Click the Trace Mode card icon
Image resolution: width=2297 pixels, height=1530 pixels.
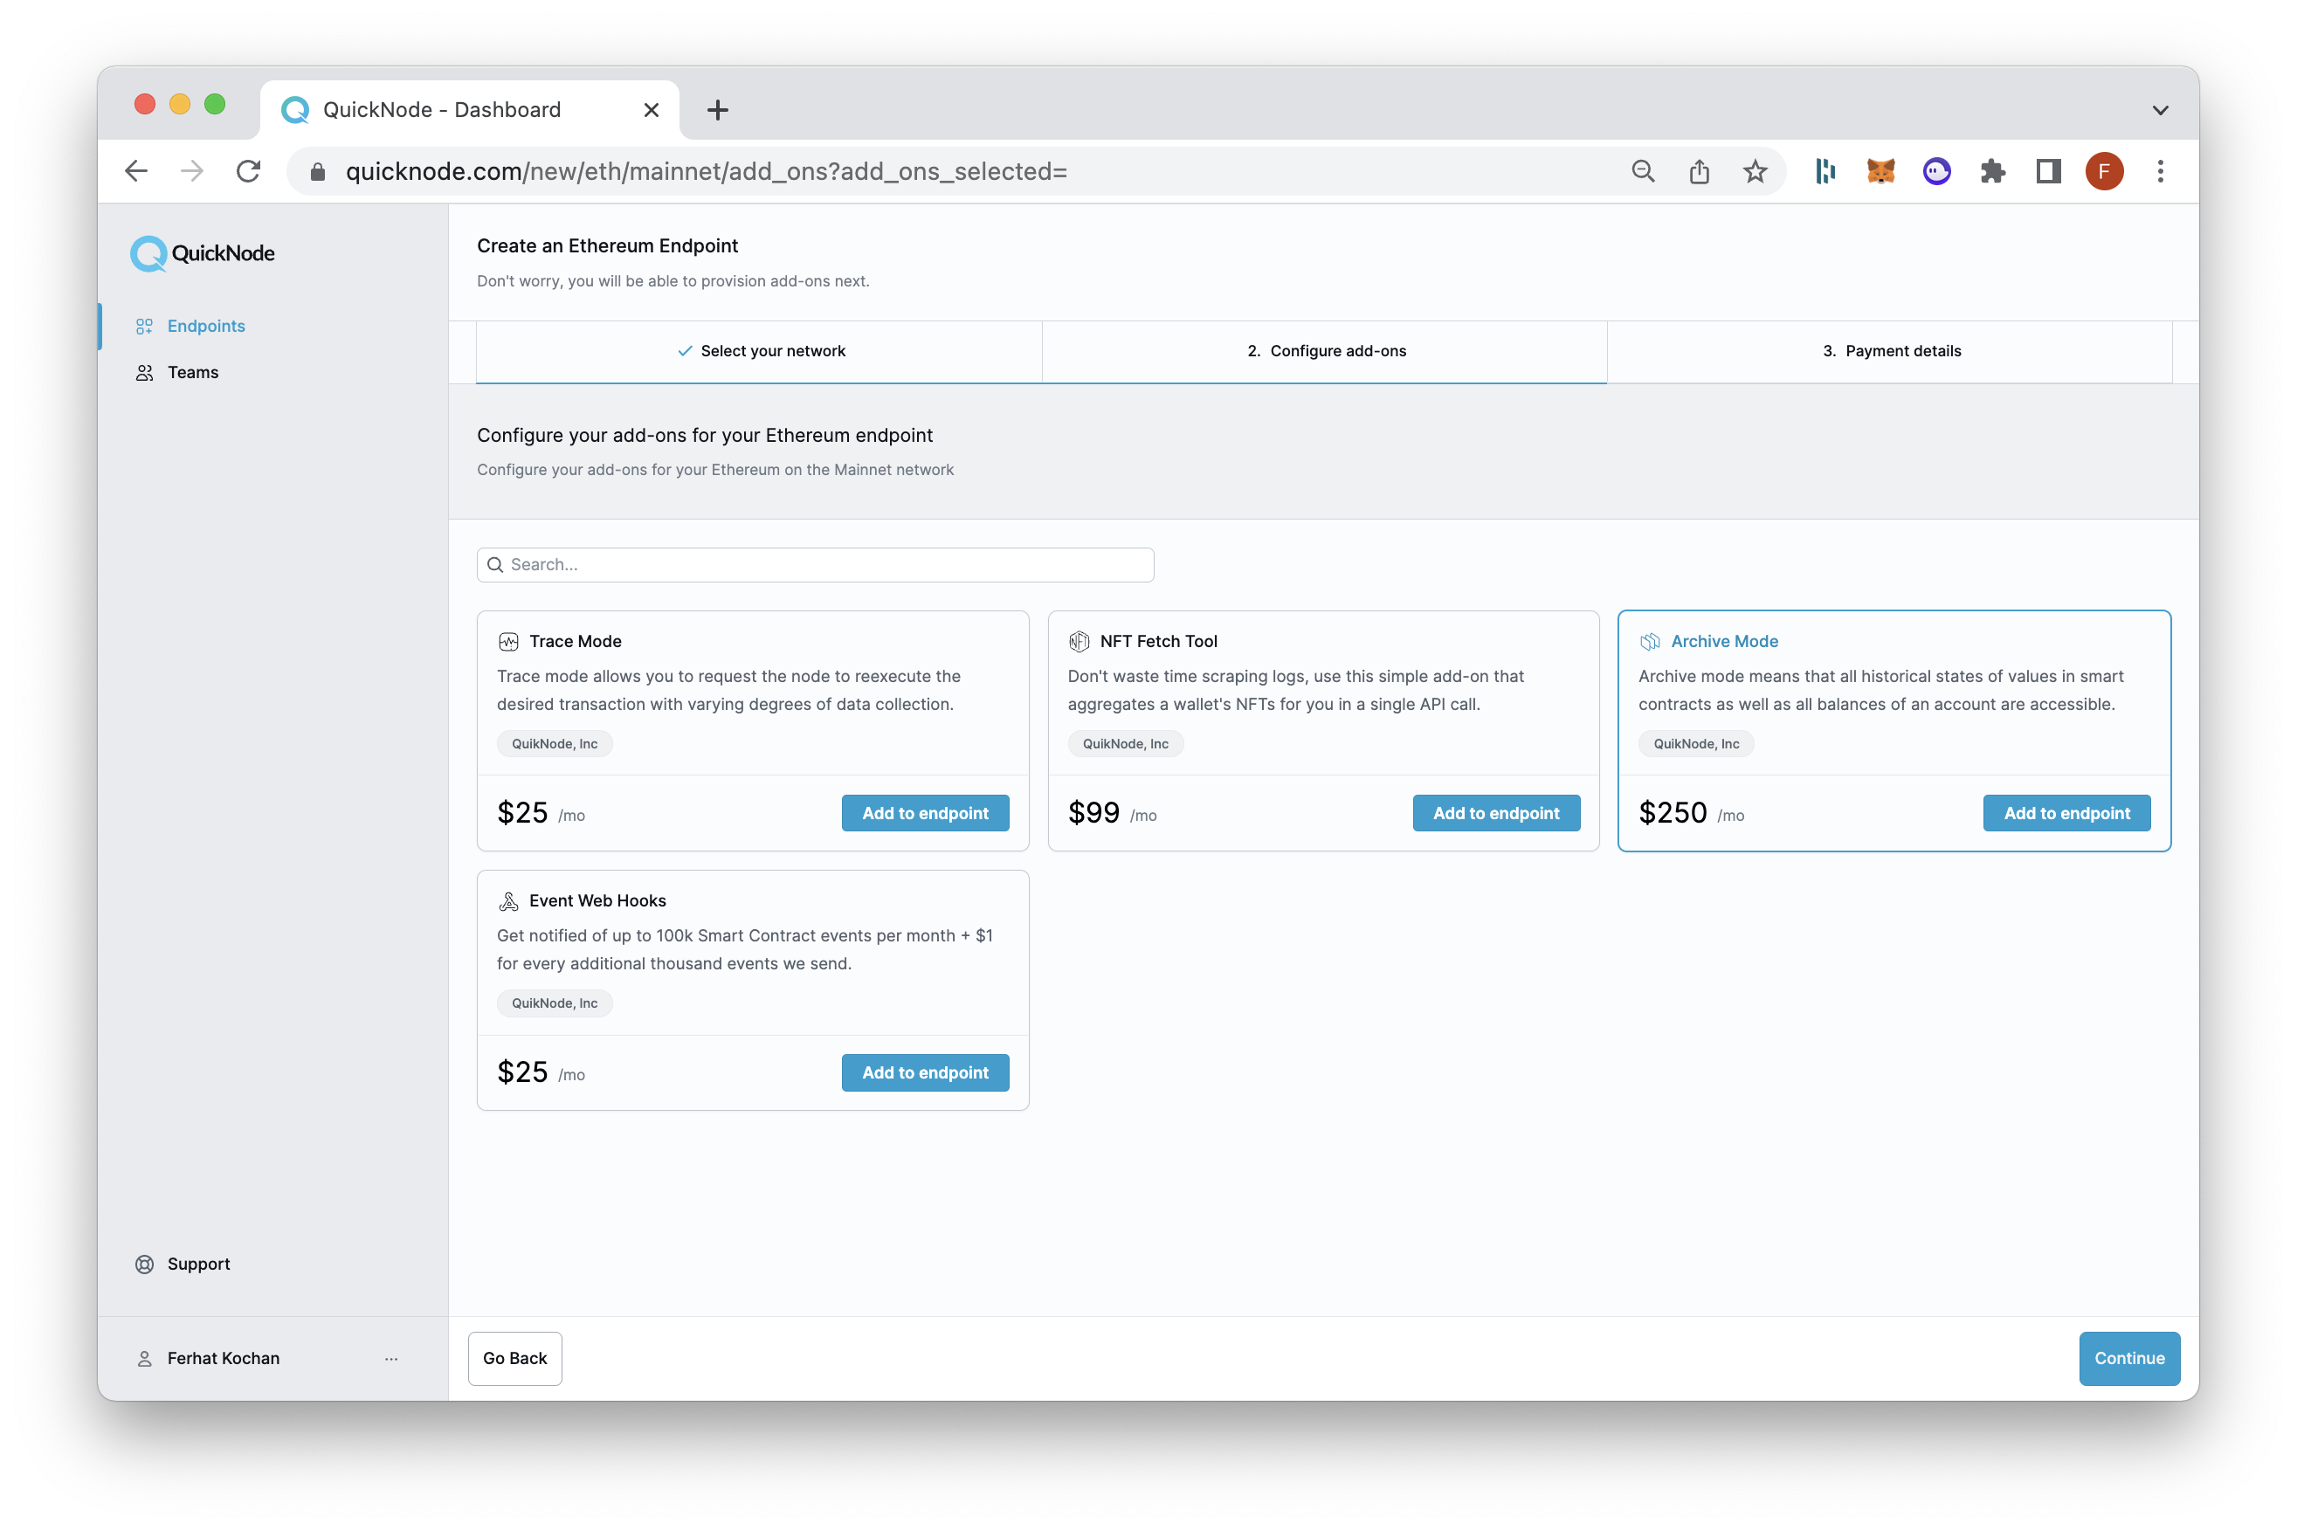pos(508,641)
